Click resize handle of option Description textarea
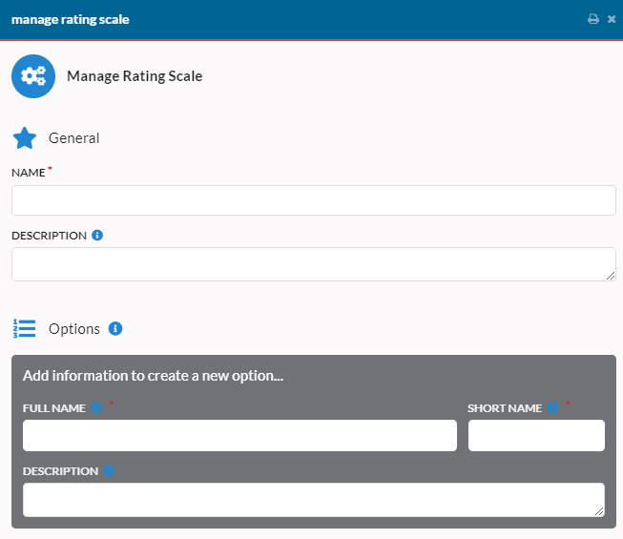The image size is (623, 539). (x=599, y=511)
